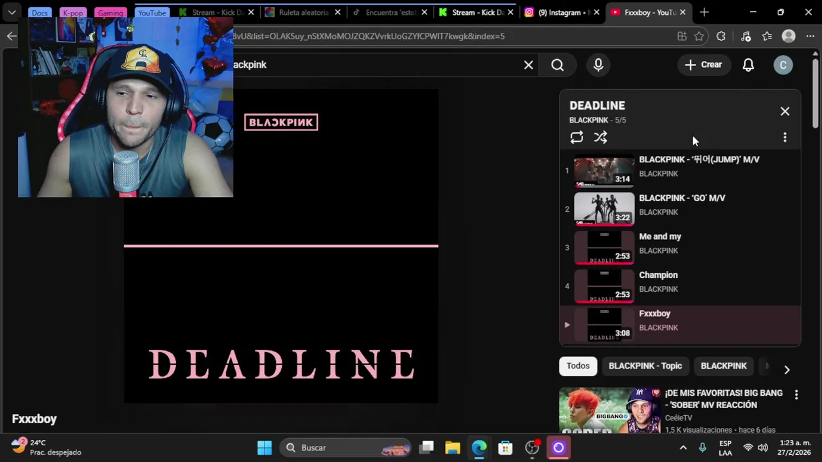Show hidden system tray icons chevron

coord(683,448)
